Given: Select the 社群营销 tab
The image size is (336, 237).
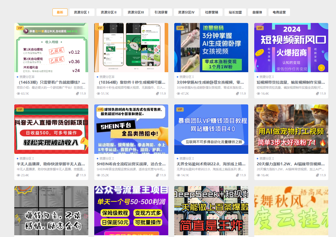Looking at the screenshot, I should click(211, 12).
